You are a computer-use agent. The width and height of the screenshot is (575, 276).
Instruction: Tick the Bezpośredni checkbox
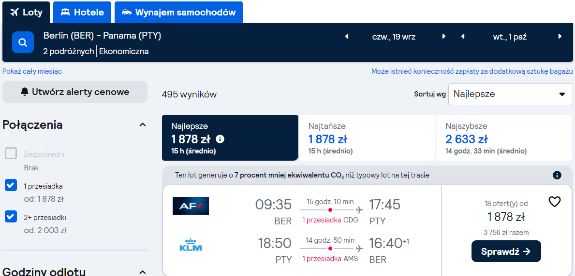click(x=11, y=154)
